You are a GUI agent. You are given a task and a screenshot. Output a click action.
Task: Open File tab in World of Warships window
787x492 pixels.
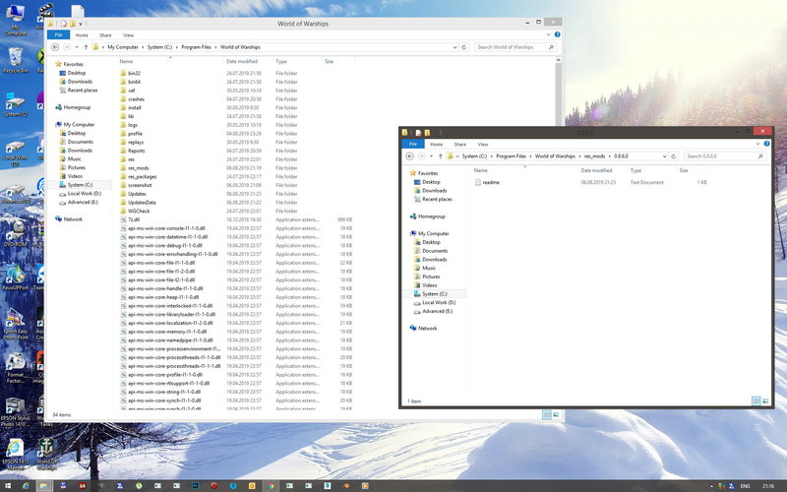tap(59, 34)
